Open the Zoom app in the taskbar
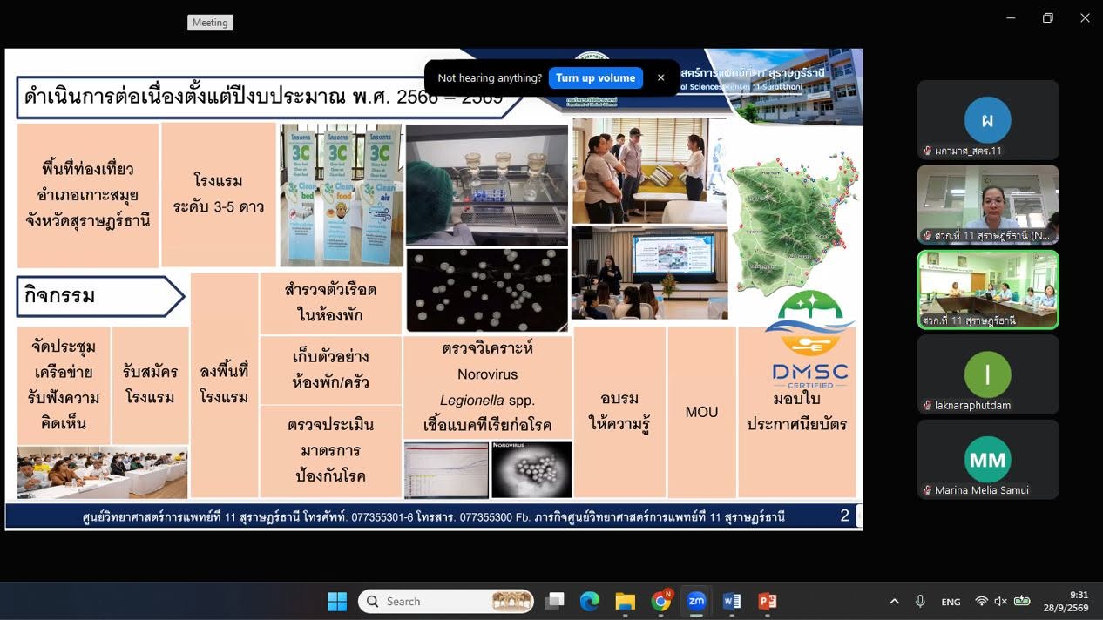1103x620 pixels. 696,601
